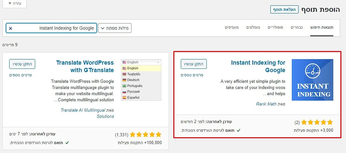Open the Translate AI Multilingual Solutions author link
346x153 pixels.
[87, 113]
